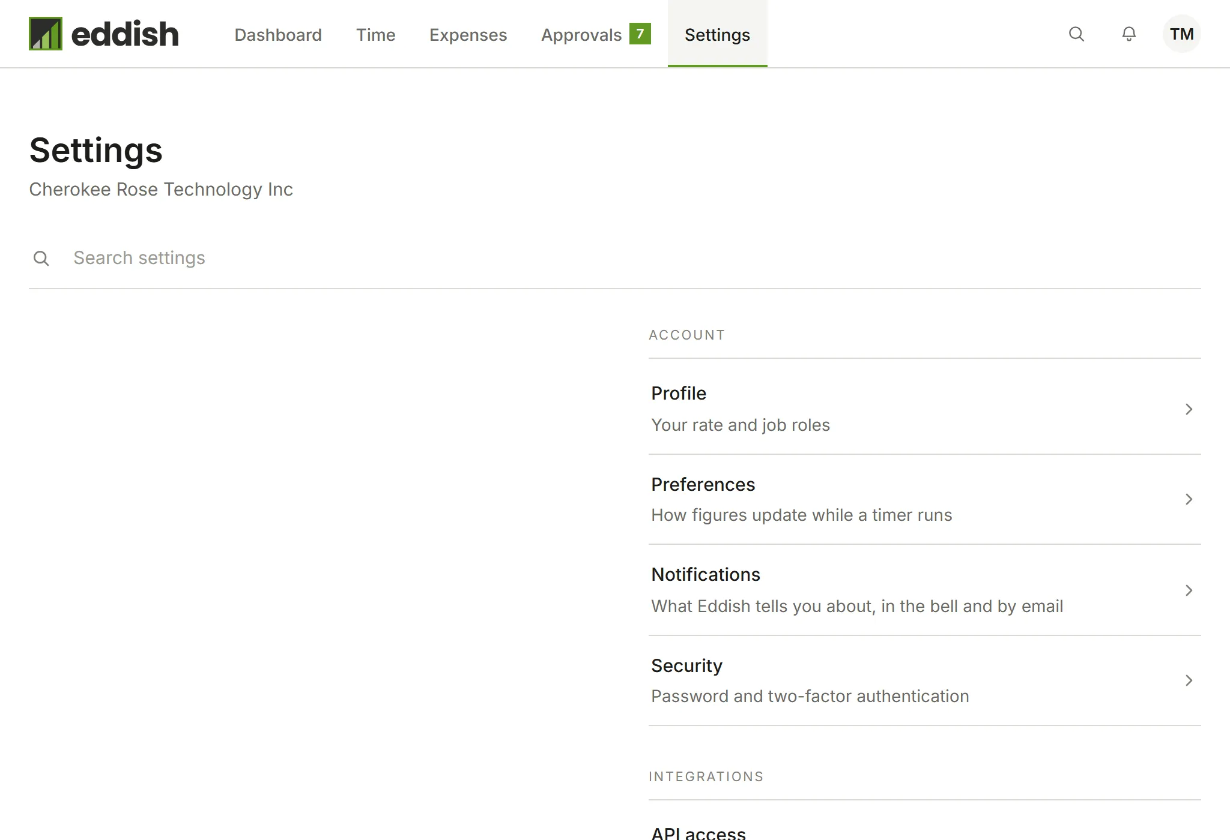Click the INTEGRATIONS section heading
1230x840 pixels.
click(x=706, y=776)
